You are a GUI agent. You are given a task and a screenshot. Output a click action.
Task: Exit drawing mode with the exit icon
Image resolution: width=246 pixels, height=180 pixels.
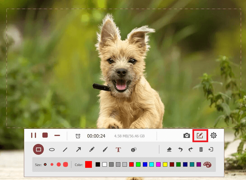tap(211, 150)
